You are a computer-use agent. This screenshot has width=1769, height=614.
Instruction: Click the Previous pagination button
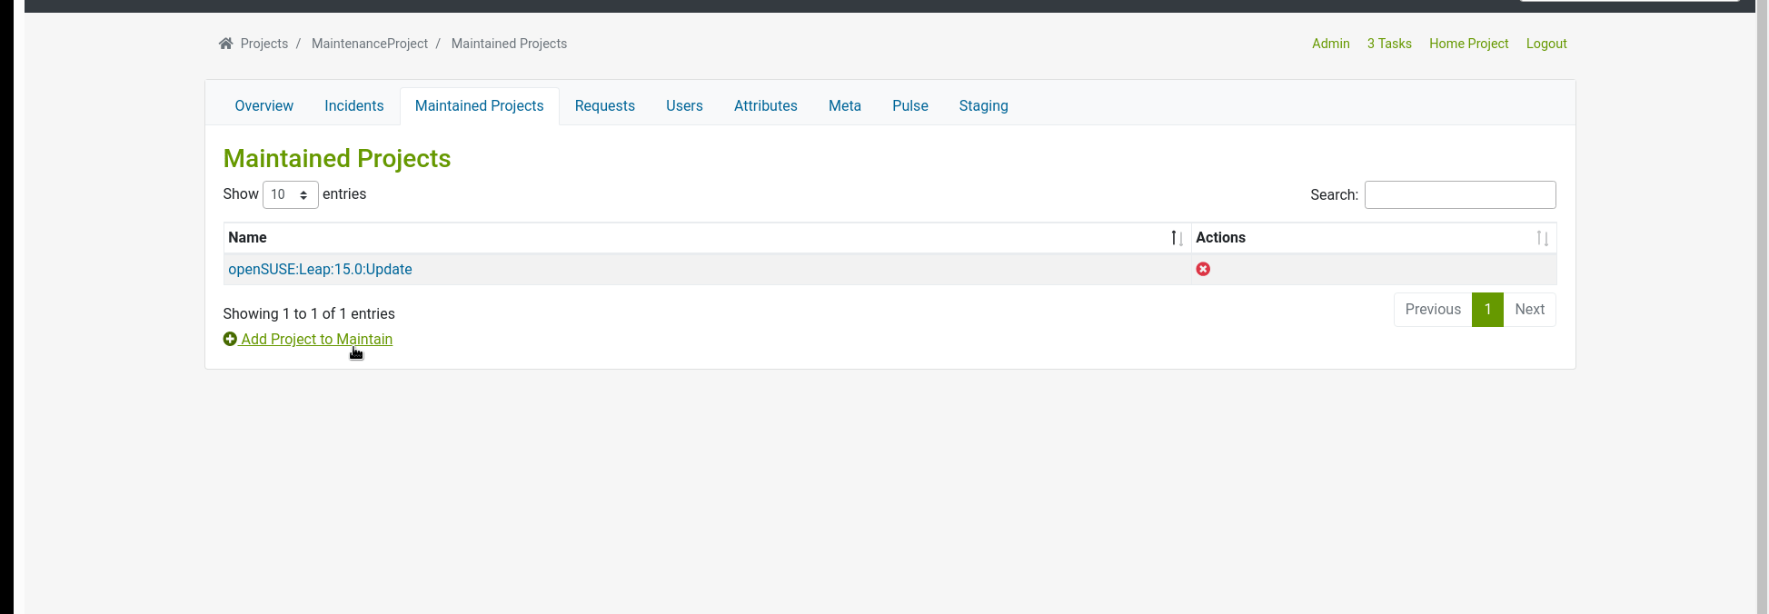1433,310
